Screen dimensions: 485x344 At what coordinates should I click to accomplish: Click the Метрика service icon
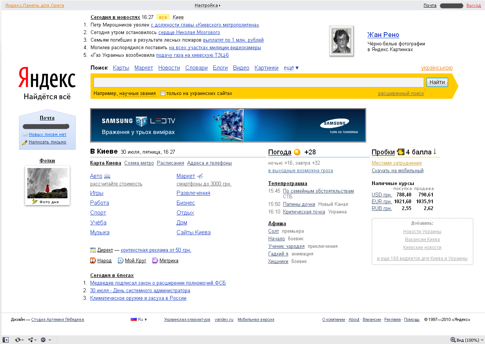tap(155, 260)
